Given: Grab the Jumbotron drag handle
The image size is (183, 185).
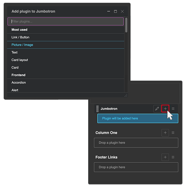Looking at the screenshot, I should [97, 109].
